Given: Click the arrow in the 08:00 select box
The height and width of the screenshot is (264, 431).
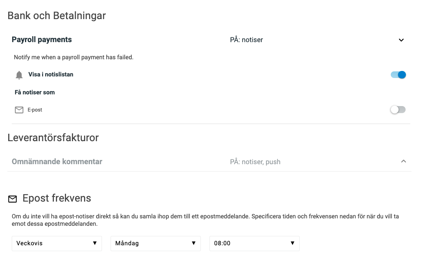Looking at the screenshot, I should click(292, 243).
